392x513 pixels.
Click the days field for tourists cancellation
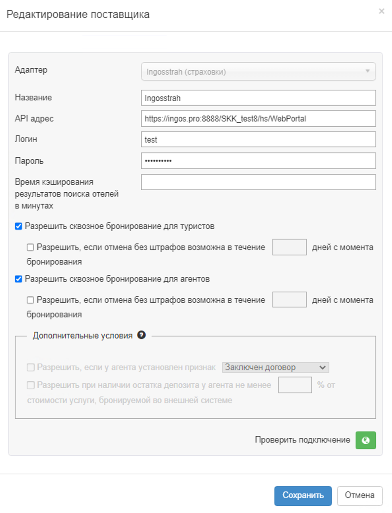click(x=289, y=247)
